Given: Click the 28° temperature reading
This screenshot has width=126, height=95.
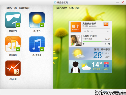Looking at the screenshot, I should coord(98,55).
